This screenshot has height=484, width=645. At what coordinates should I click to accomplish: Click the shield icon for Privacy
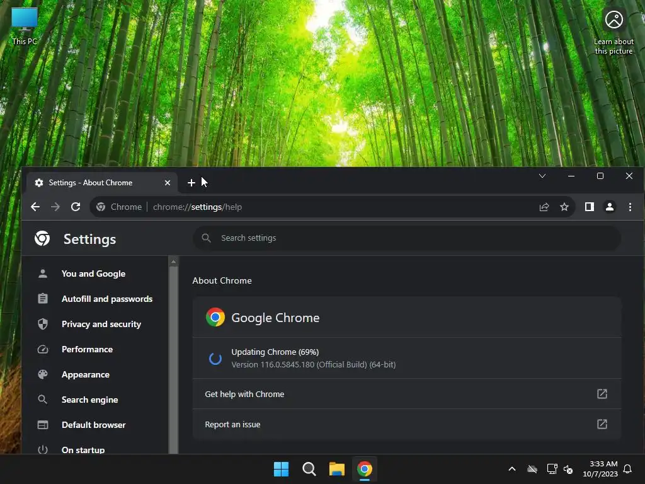[43, 324]
